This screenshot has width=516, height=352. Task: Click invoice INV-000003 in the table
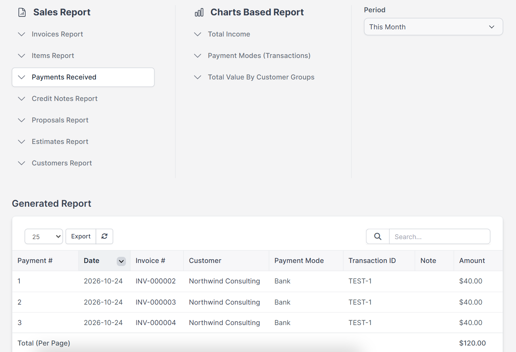click(156, 302)
